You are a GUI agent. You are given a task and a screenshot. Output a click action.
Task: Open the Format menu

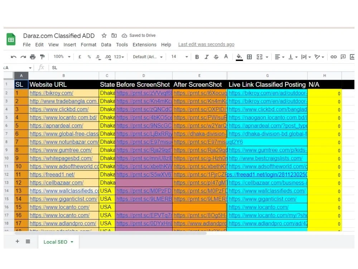[x=88, y=44]
